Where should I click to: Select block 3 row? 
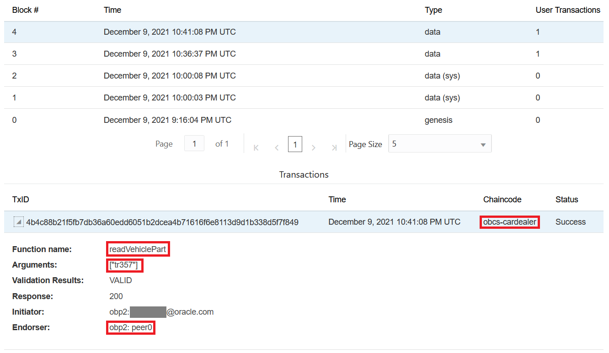[304, 54]
